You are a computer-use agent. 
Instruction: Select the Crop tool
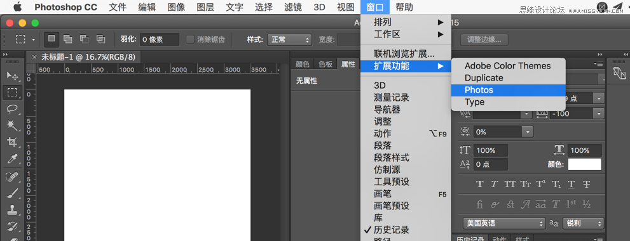click(13, 142)
